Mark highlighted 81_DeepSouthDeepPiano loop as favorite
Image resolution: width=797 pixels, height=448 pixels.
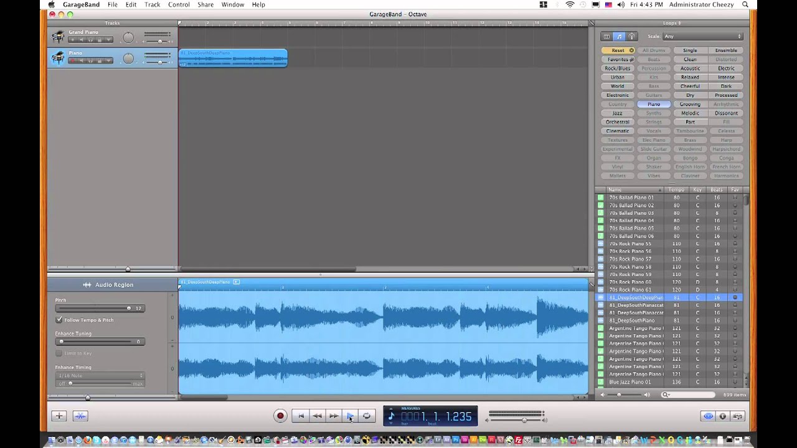tap(735, 297)
